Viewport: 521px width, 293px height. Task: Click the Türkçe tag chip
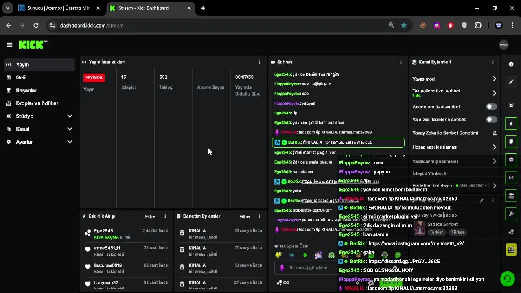point(458,232)
